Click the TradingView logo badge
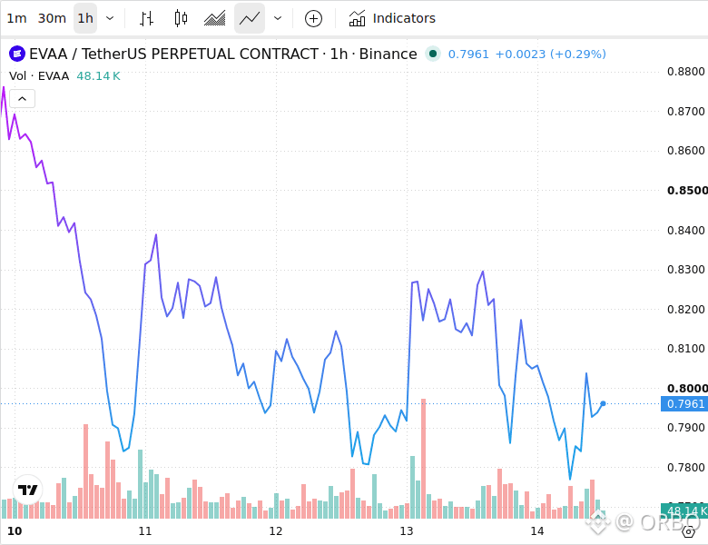 [27, 490]
